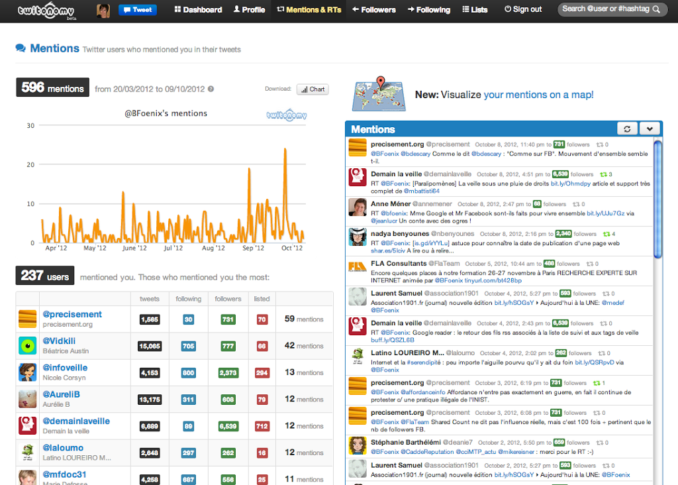Click retweet icon with 3 on Demain la veille tweet
This screenshot has height=485, width=678.
pyautogui.click(x=603, y=174)
